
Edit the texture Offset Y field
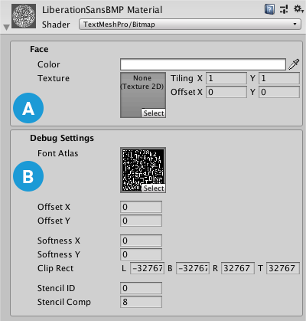coord(279,92)
